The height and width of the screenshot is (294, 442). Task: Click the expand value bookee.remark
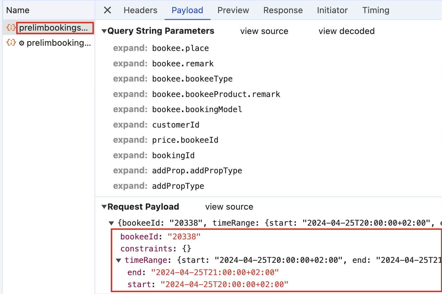(183, 63)
